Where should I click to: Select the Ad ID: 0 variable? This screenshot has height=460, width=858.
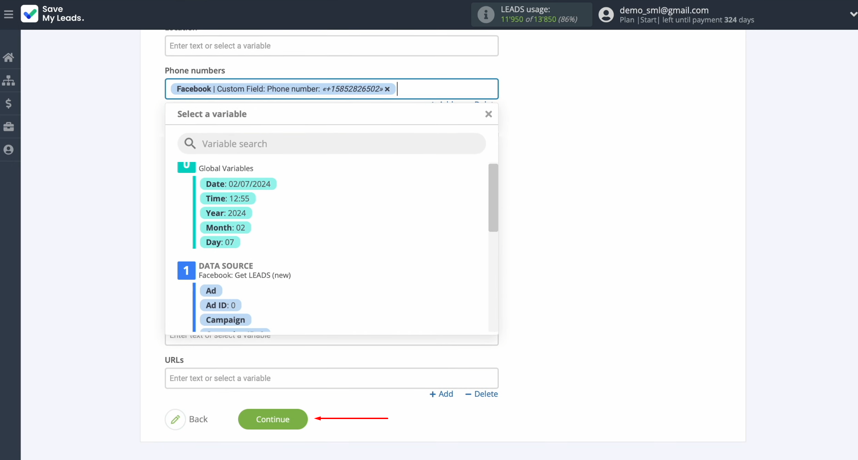[x=221, y=305]
